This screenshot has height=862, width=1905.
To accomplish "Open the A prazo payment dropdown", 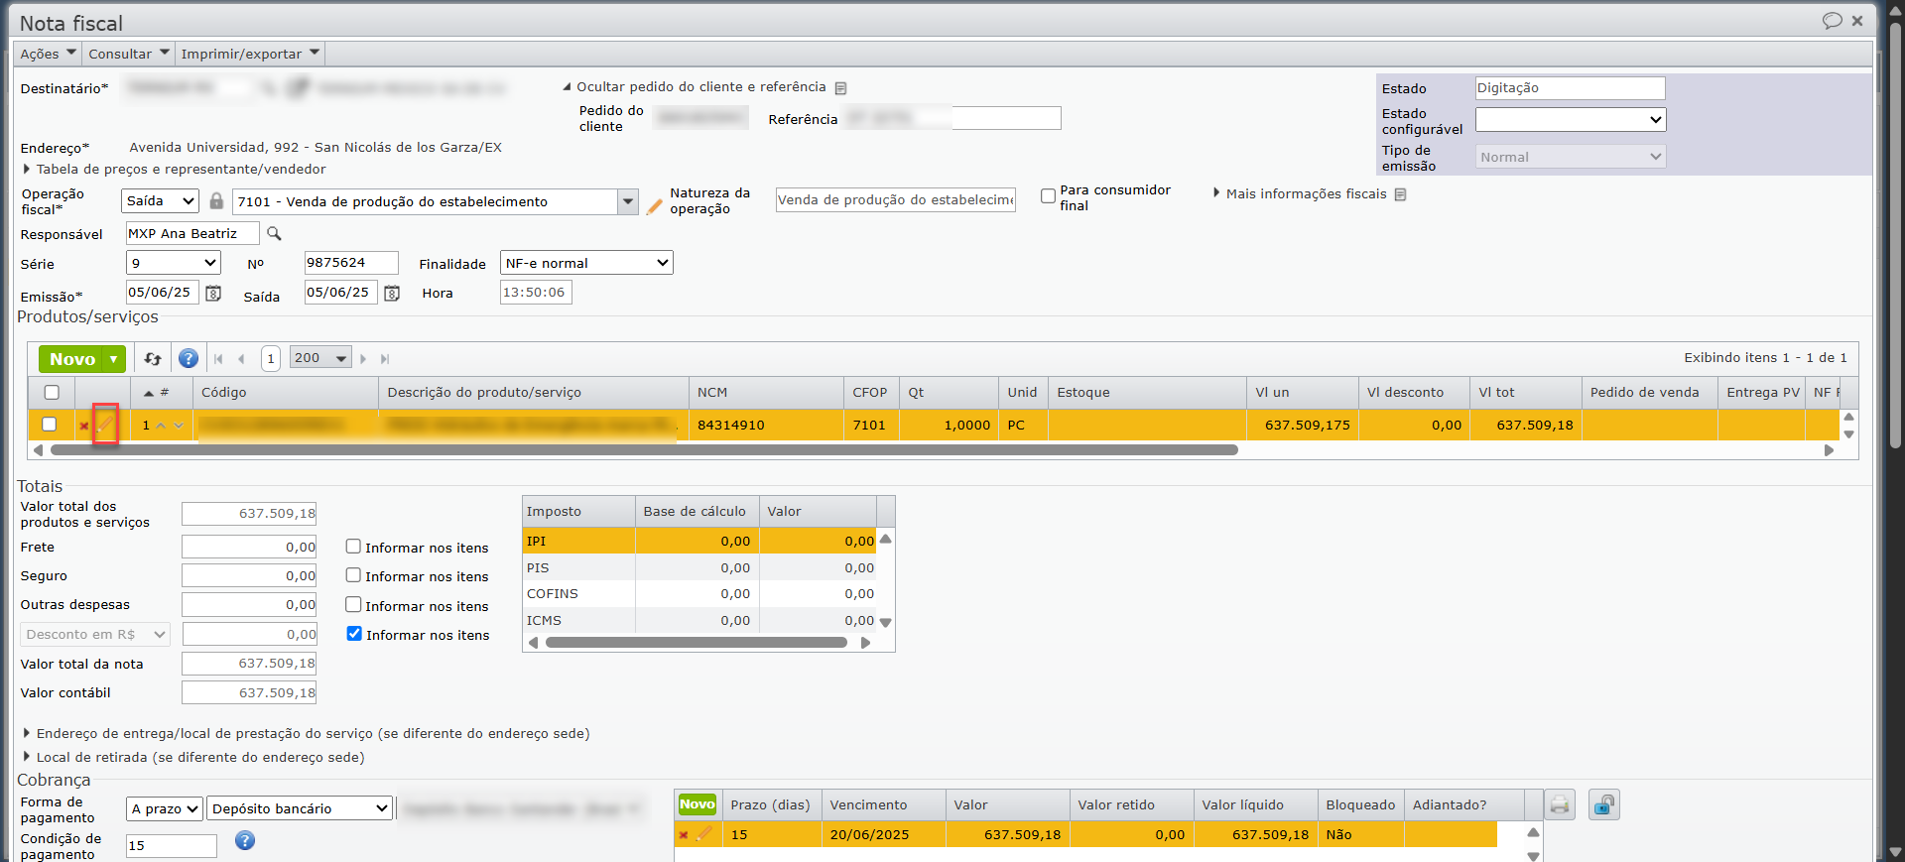I will click(165, 809).
